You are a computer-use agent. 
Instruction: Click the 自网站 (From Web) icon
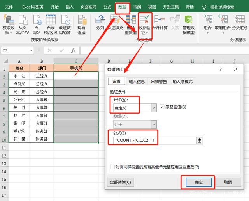[x=37, y=20]
